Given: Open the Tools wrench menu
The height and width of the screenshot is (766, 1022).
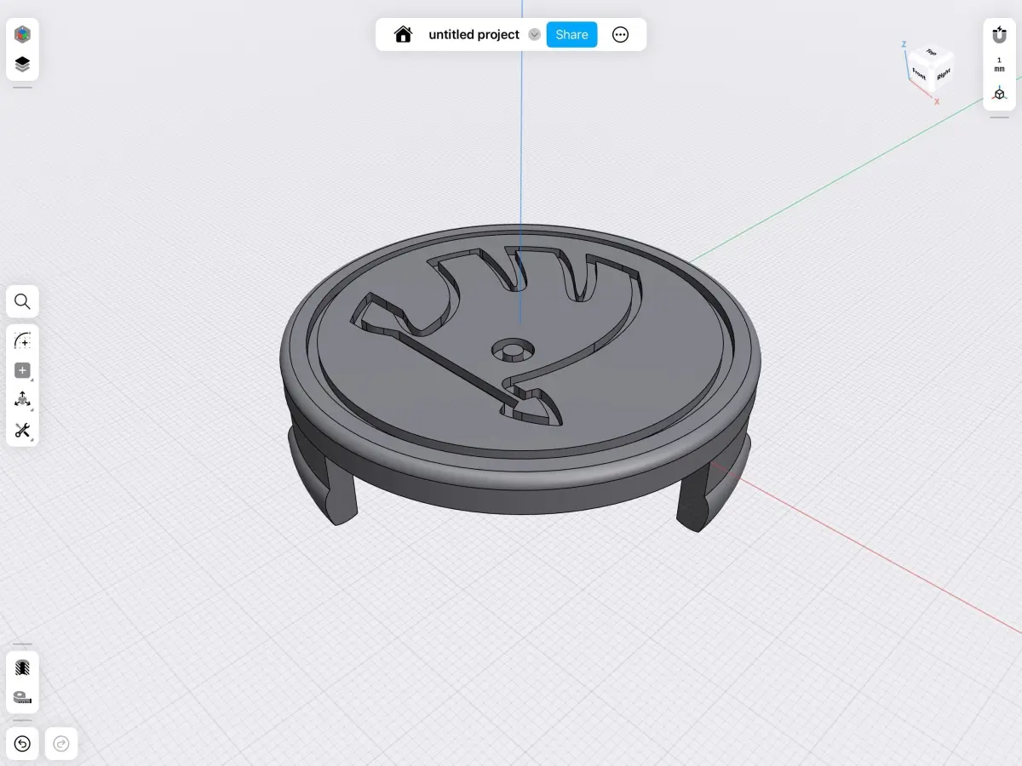Looking at the screenshot, I should 23,430.
